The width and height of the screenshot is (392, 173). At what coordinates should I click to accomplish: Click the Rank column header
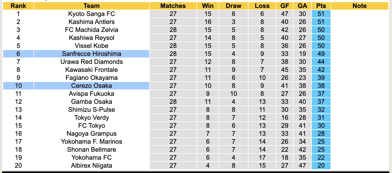pyautogui.click(x=18, y=6)
